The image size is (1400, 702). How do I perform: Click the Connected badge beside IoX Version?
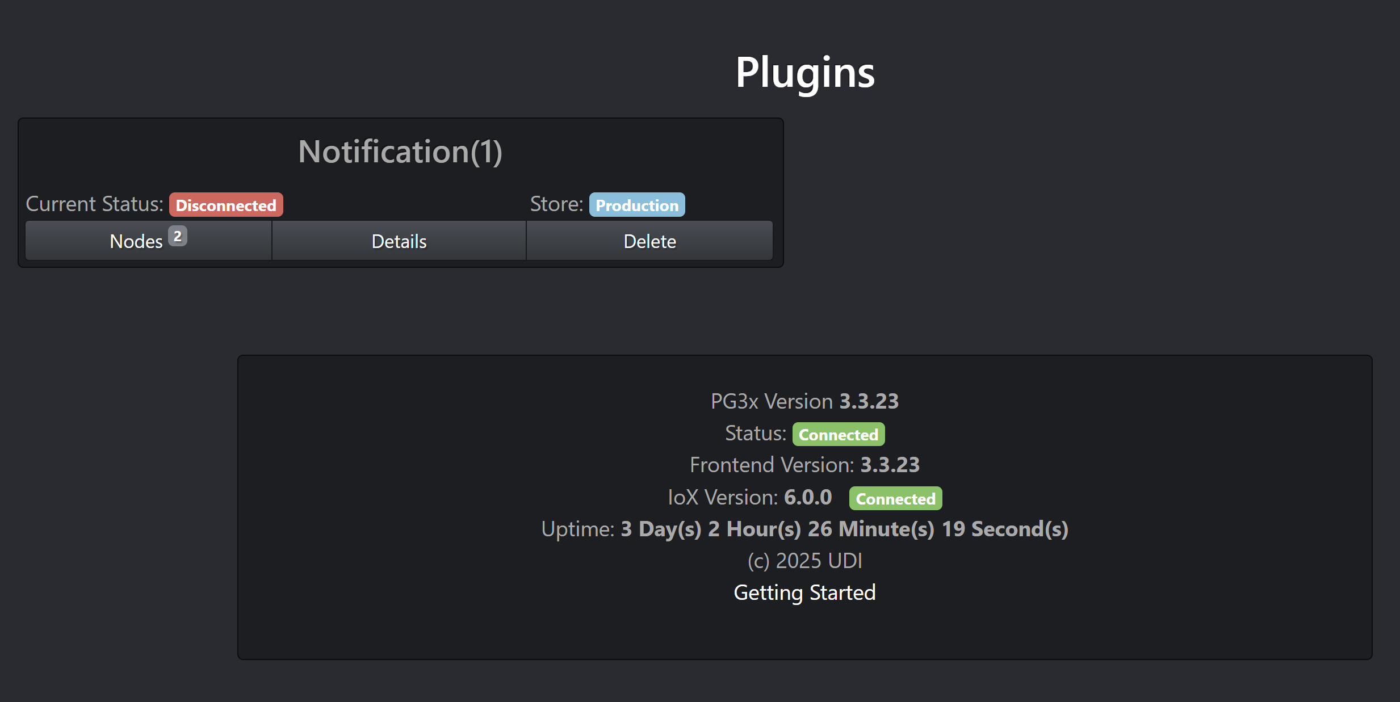[x=895, y=498]
